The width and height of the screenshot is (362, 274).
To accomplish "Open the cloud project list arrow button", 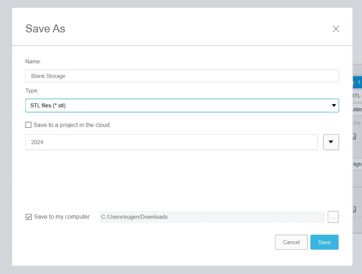I will coord(331,142).
